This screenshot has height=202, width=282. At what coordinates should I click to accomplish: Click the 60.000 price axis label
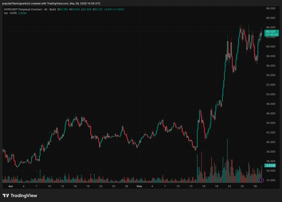pyautogui.click(x=270, y=46)
